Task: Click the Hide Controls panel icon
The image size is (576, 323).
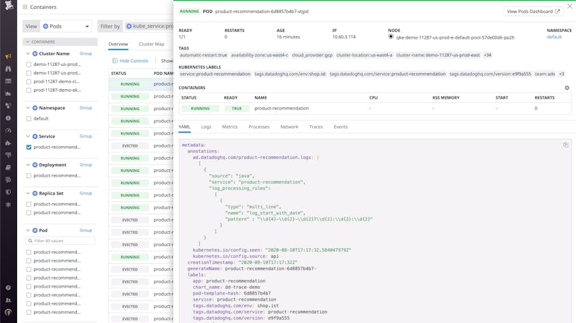Action: coord(115,61)
